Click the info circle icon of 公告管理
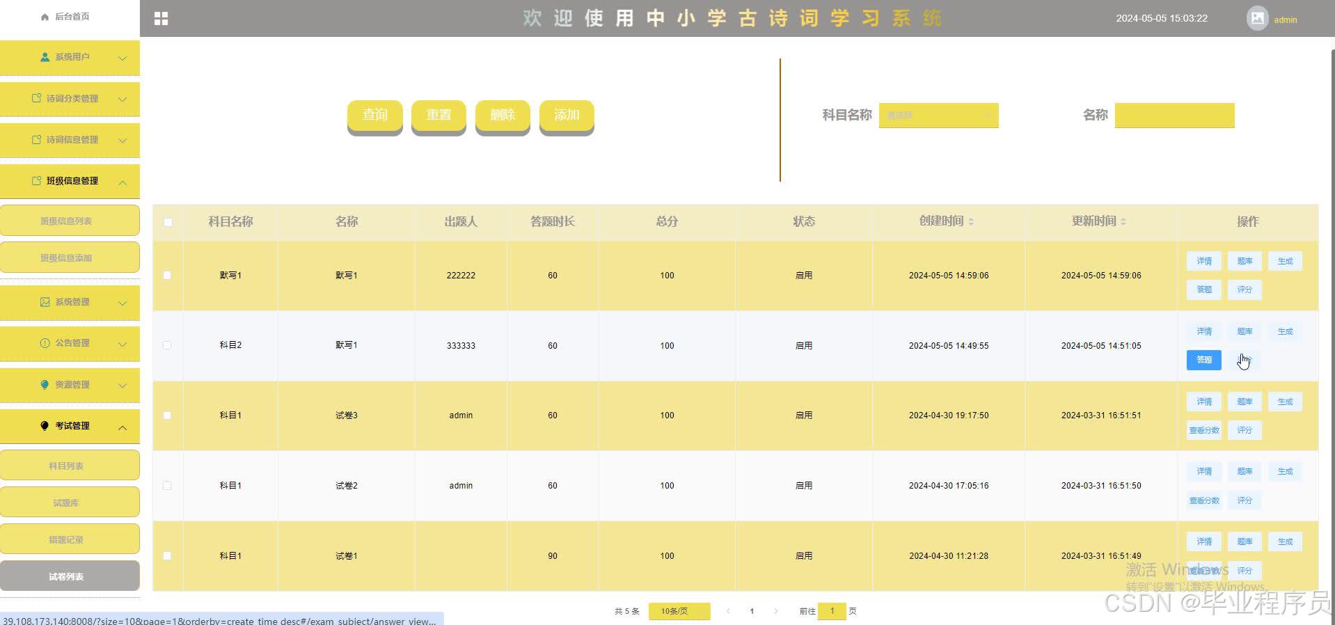1335x625 pixels. point(45,343)
